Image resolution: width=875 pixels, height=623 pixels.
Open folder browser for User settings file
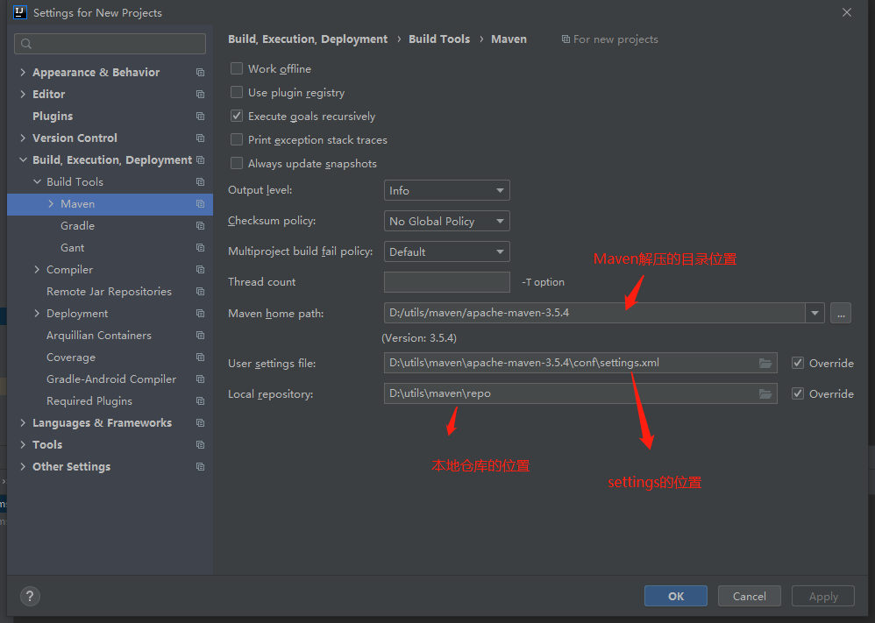[765, 363]
